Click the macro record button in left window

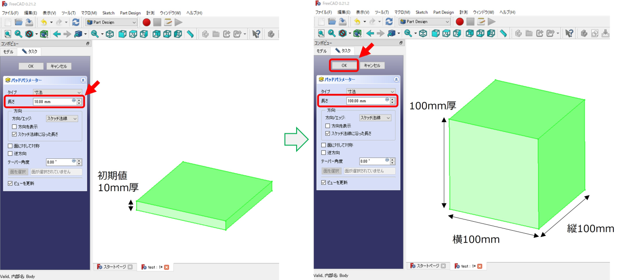pyautogui.click(x=146, y=22)
